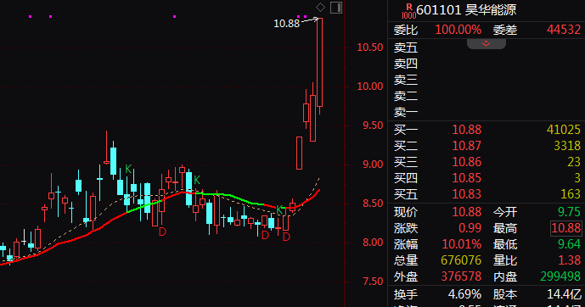
Task: Click the 10.88 high-price label on chart
Action: tap(286, 24)
